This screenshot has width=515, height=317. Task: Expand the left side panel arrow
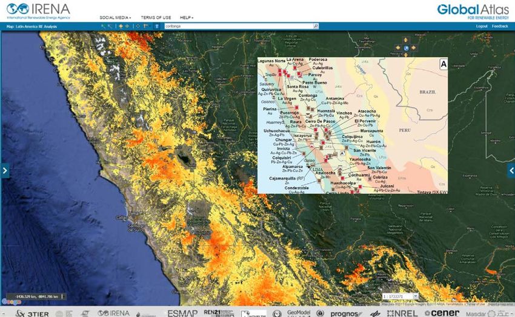pyautogui.click(x=5, y=170)
